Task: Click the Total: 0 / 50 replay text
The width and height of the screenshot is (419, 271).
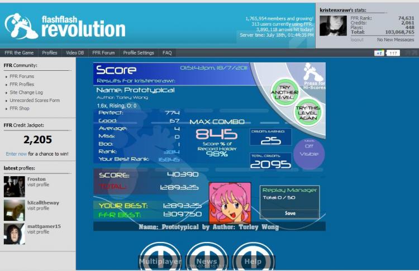Action: (x=279, y=197)
